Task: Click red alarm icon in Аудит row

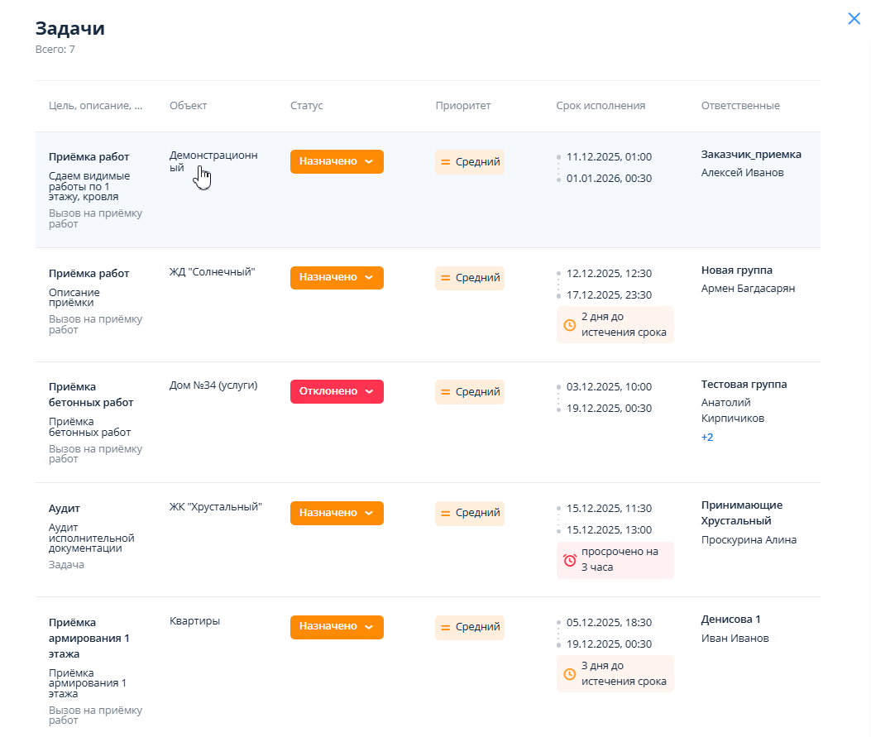Action: [x=569, y=560]
